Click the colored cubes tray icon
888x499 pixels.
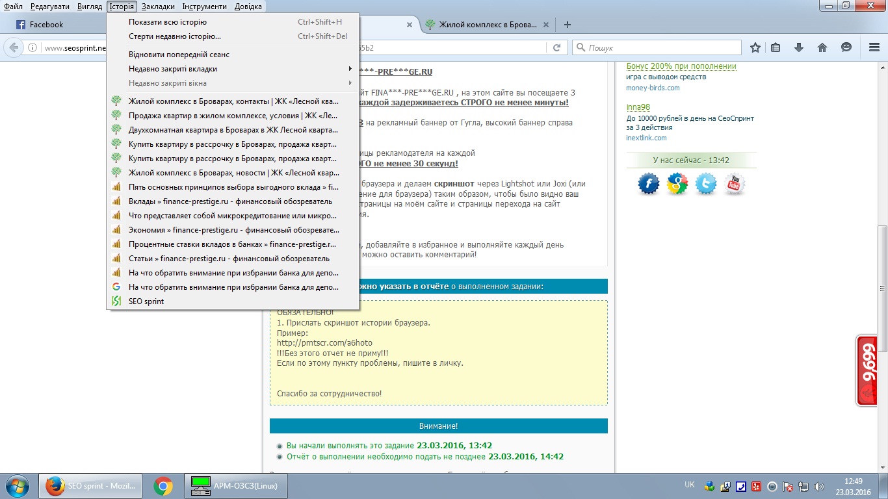coord(710,486)
